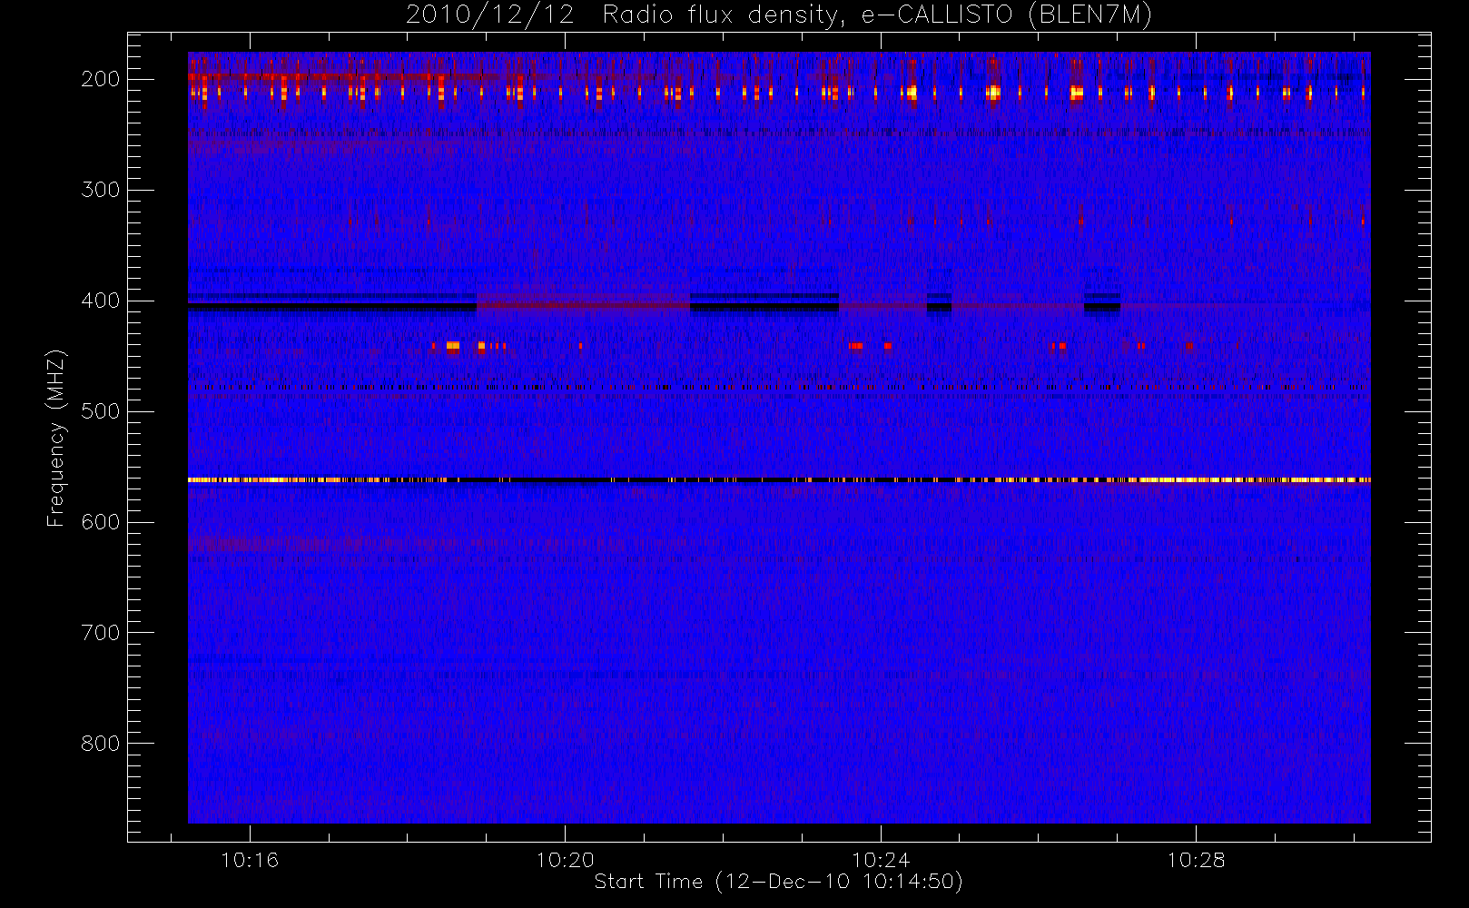This screenshot has height=908, width=1469.
Task: Click the "Frequency (MHZ)" axis label
Action: pos(56,438)
